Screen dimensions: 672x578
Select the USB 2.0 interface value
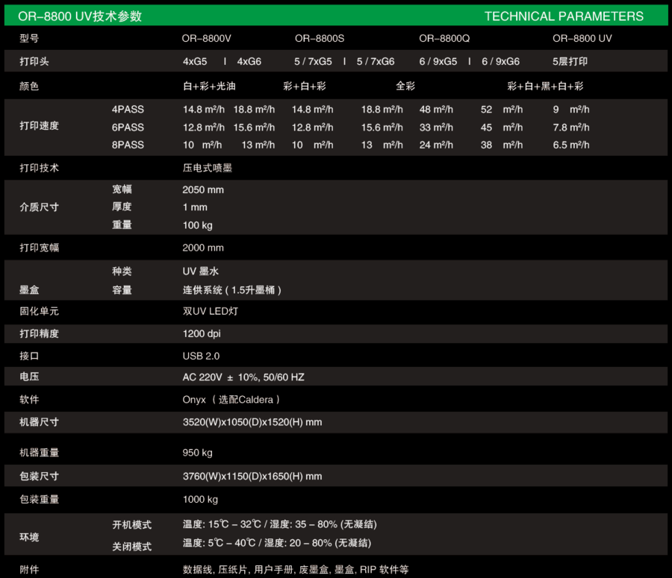click(x=201, y=356)
